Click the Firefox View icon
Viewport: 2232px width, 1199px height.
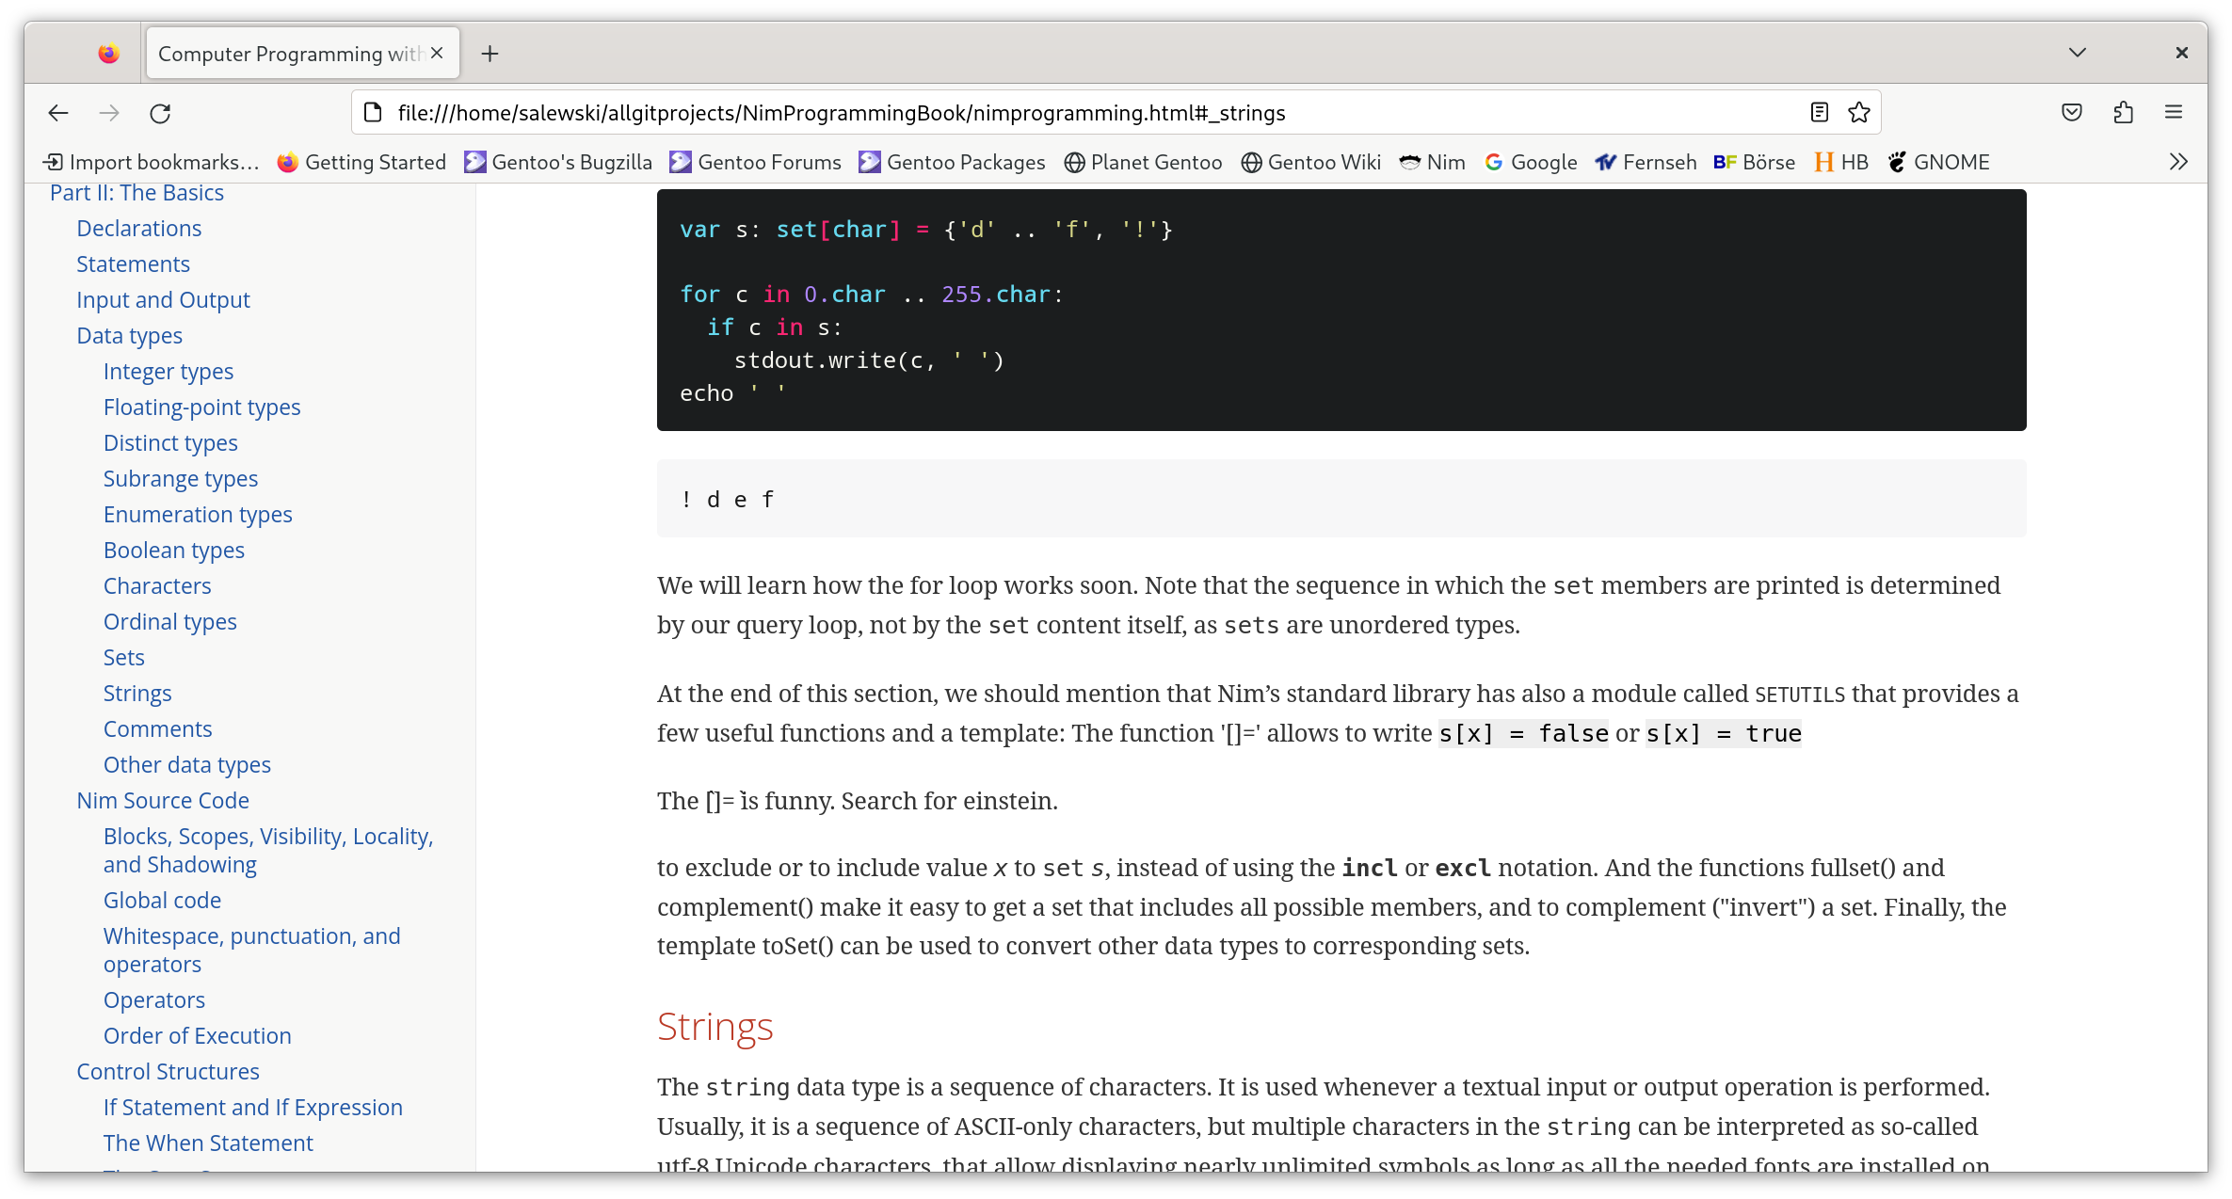pyautogui.click(x=109, y=54)
